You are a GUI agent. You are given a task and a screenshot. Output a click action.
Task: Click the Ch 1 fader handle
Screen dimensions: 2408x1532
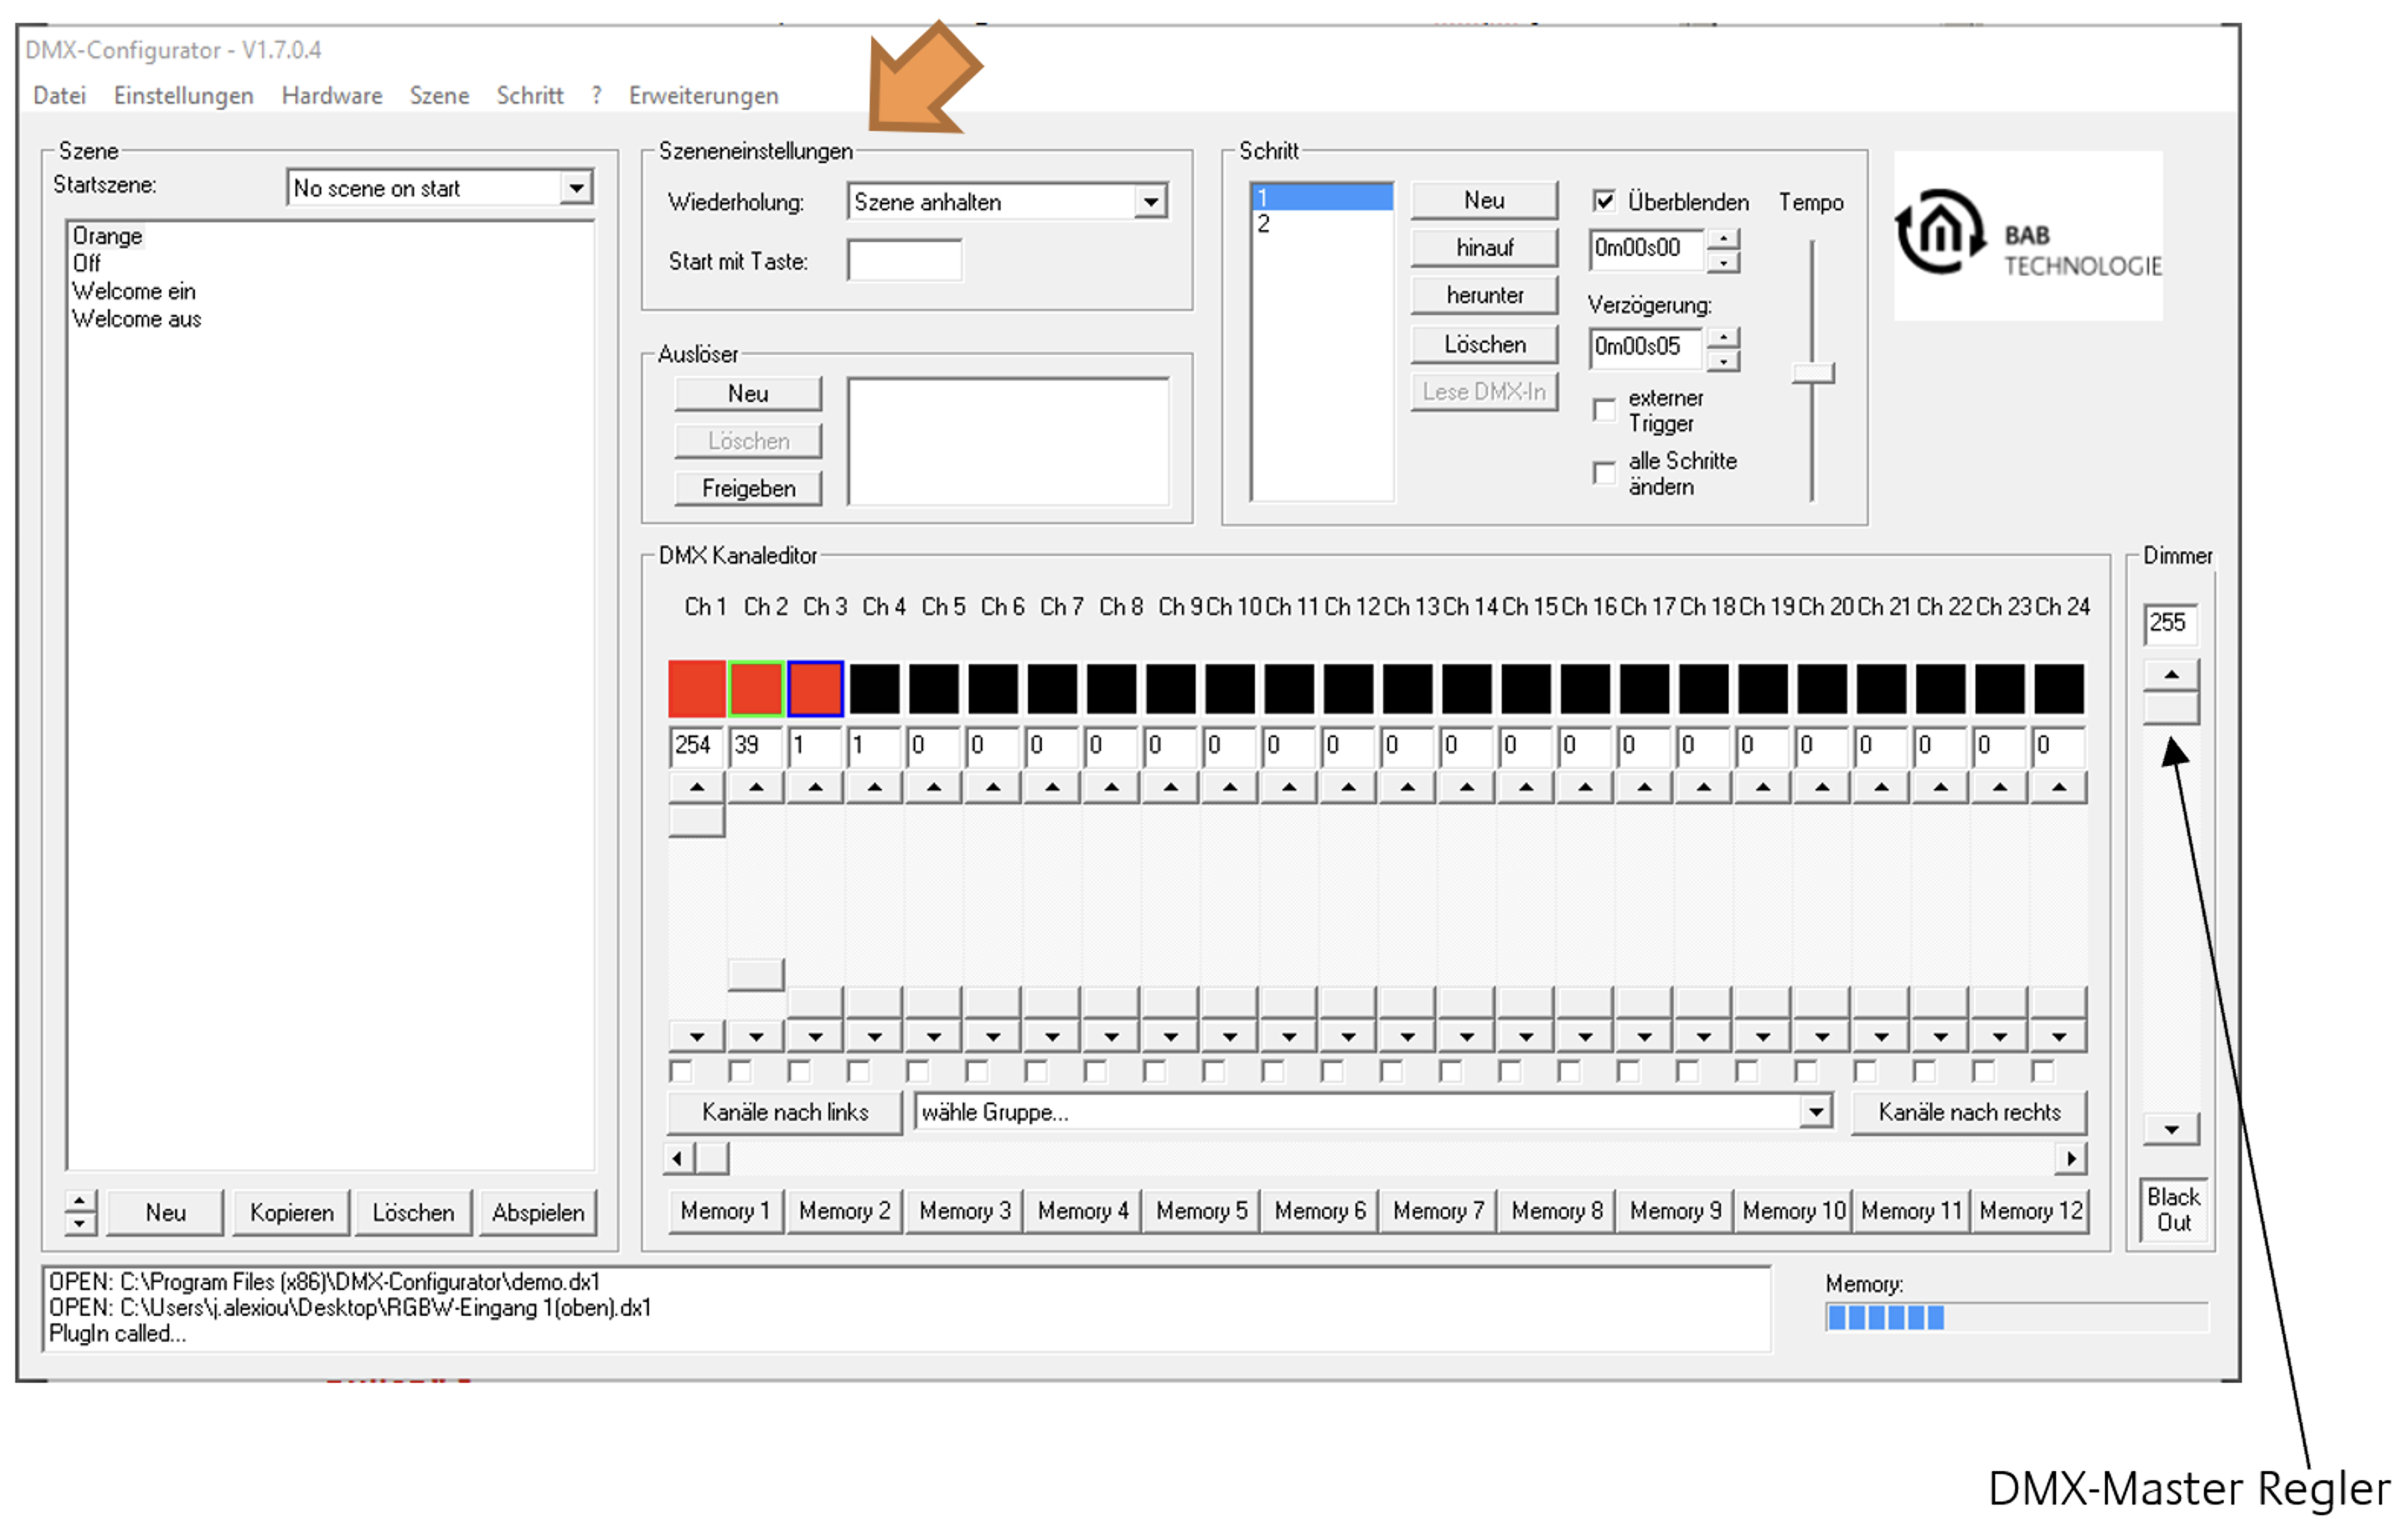click(697, 821)
